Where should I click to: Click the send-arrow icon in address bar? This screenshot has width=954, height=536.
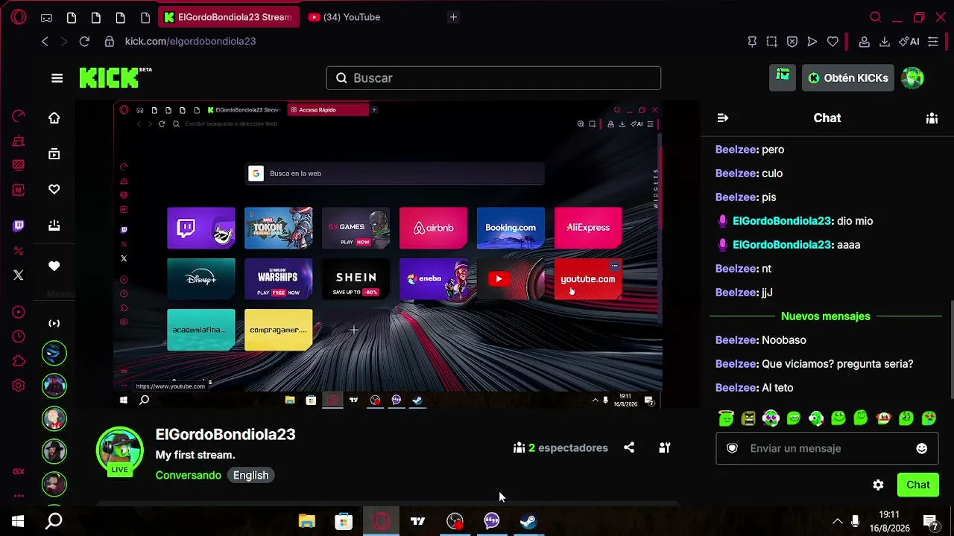(812, 42)
